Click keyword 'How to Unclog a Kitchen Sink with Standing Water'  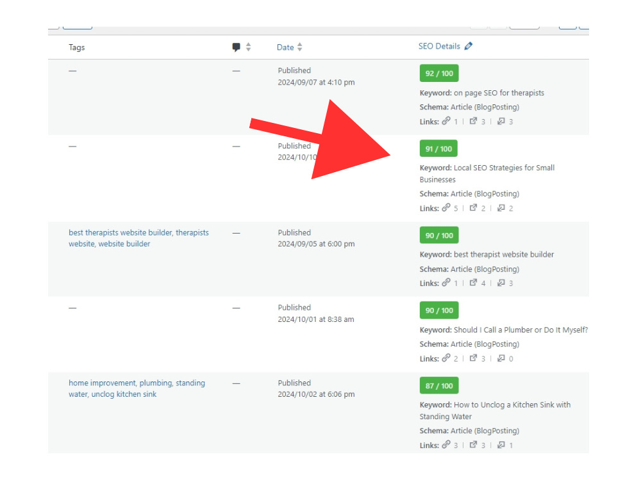495,411
